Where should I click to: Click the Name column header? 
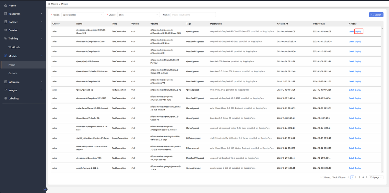point(79,24)
